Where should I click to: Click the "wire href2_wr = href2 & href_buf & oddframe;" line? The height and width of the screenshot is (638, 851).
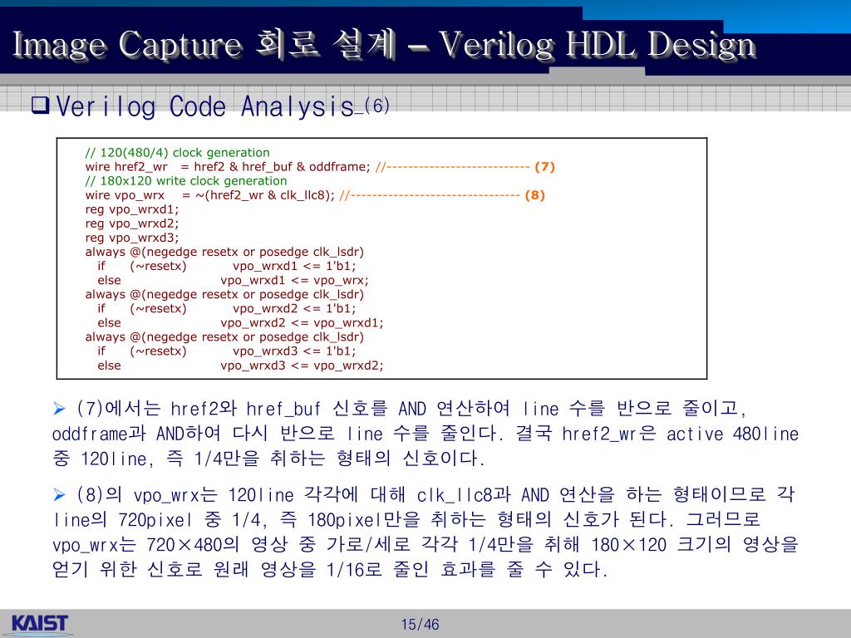pyautogui.click(x=228, y=166)
